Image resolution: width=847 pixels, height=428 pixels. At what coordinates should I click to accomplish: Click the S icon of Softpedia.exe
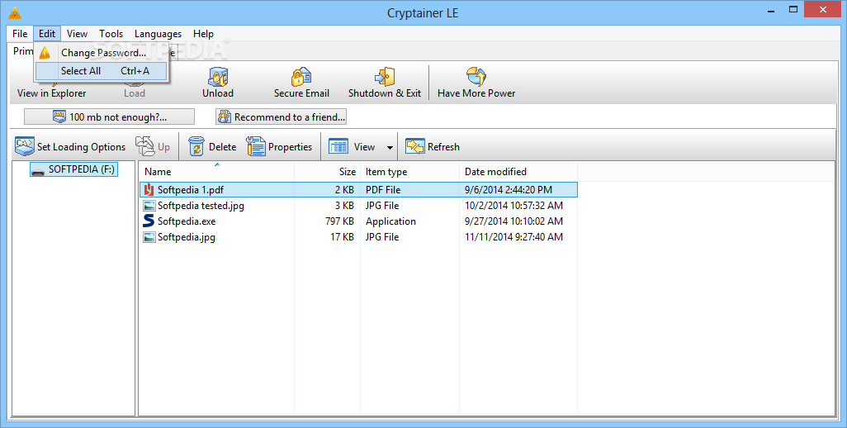[149, 221]
